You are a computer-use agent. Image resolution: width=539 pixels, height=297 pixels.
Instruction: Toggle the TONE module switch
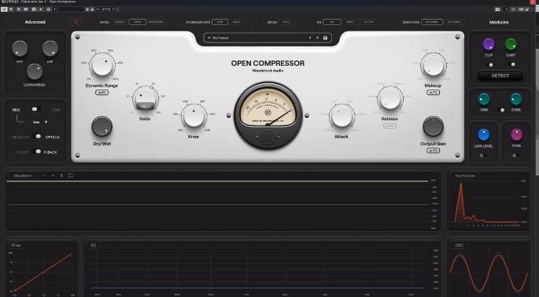point(516,156)
